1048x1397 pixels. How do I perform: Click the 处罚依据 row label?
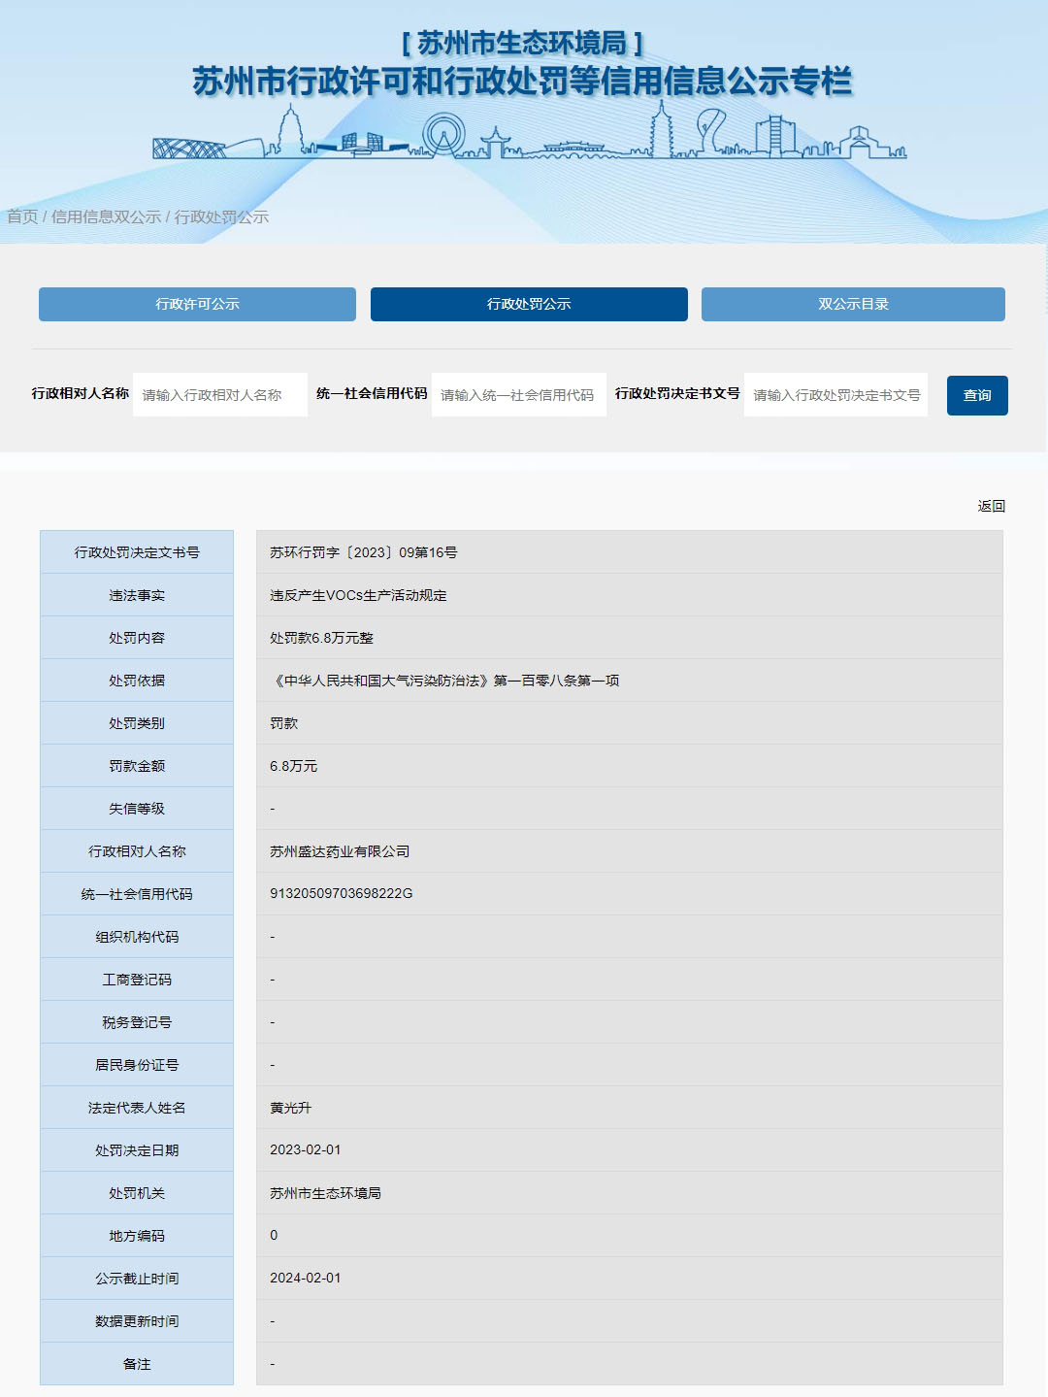pyautogui.click(x=137, y=681)
